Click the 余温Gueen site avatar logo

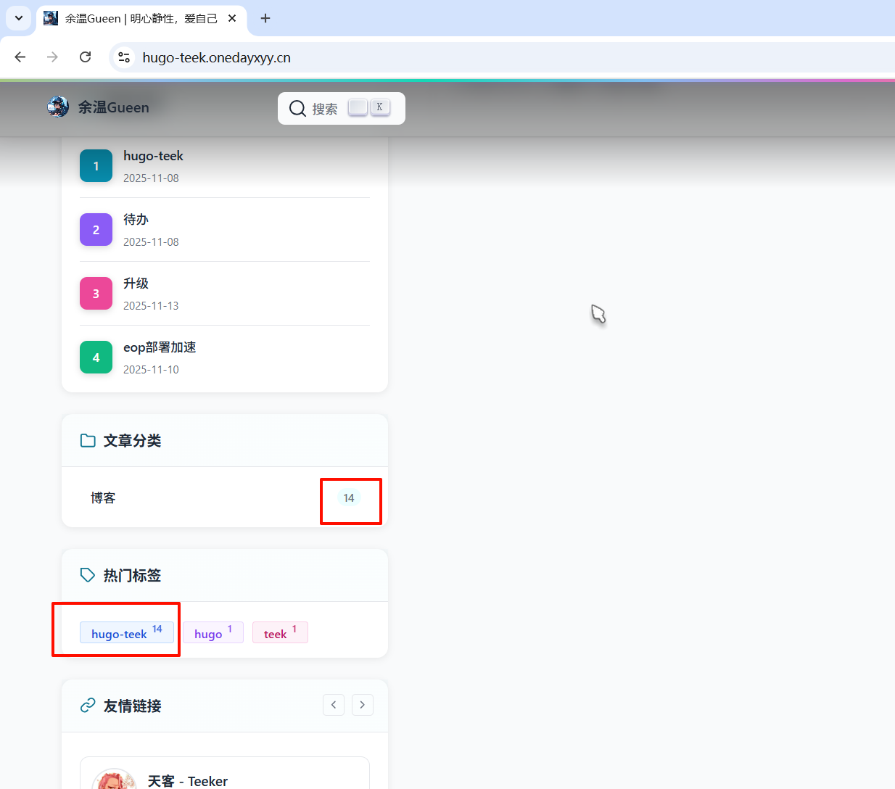tap(58, 107)
